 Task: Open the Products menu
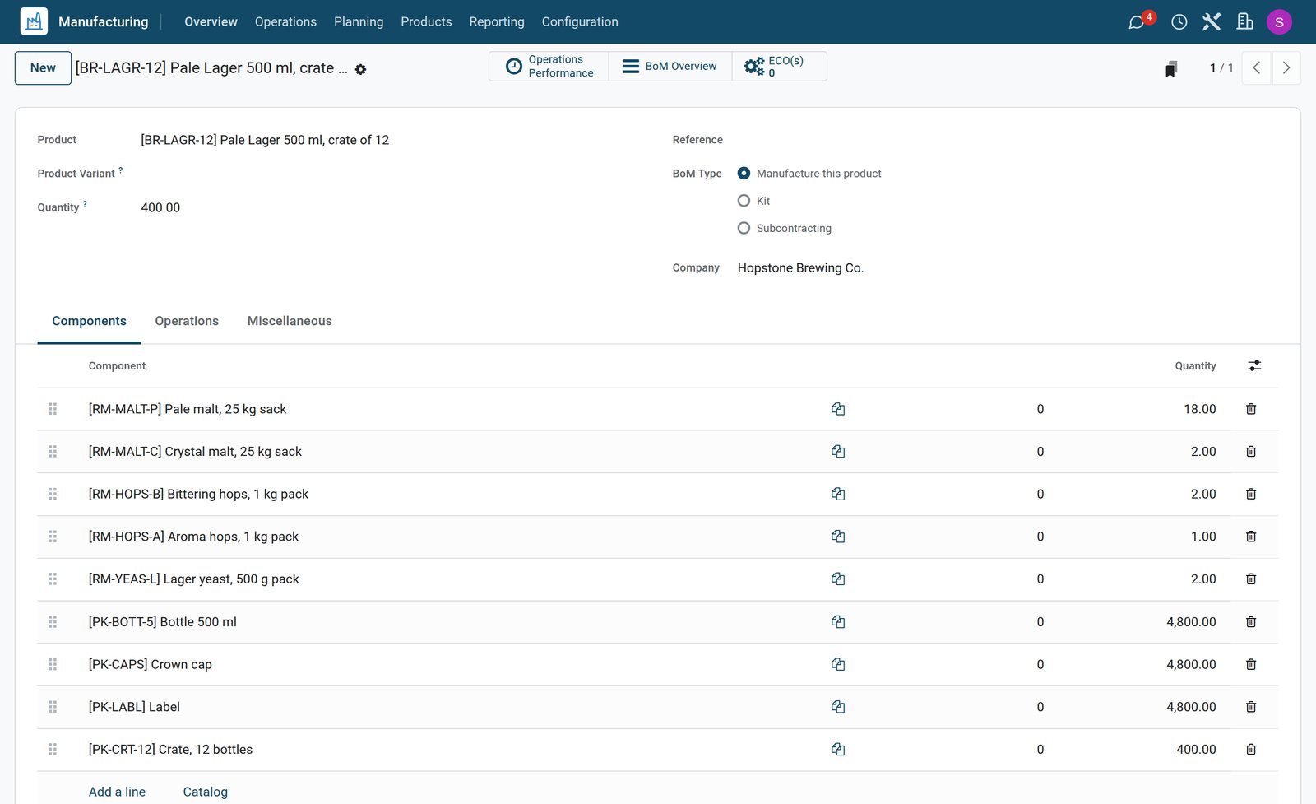(426, 22)
